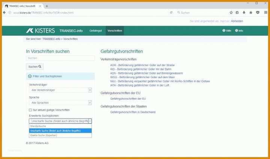This screenshot has height=159, width=270.
Task: Open IATA air transport regulation link
Action: point(140,85)
